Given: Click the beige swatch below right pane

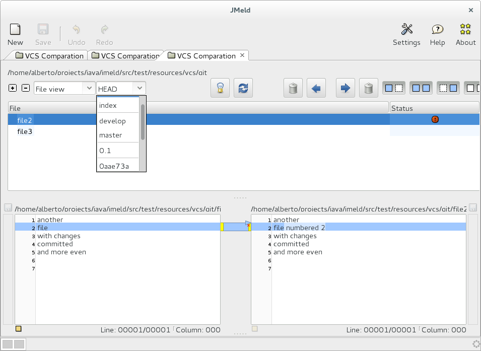Looking at the screenshot, I should click(255, 329).
